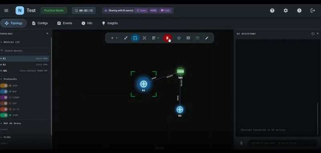Click the fit-to-view center icon
The width and height of the screenshot is (321, 153).
point(144,38)
